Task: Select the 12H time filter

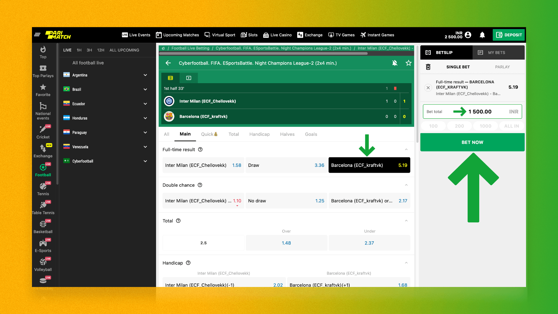Action: point(101,50)
